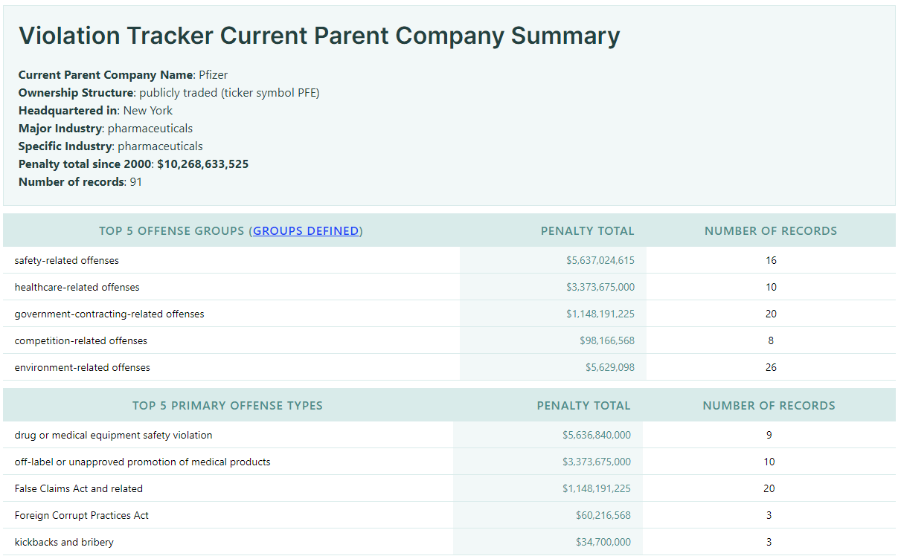Select the safety-related offenses row label
901x556 pixels.
[67, 261]
